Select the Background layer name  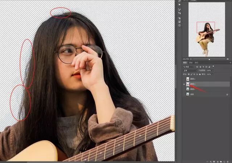pos(192,94)
